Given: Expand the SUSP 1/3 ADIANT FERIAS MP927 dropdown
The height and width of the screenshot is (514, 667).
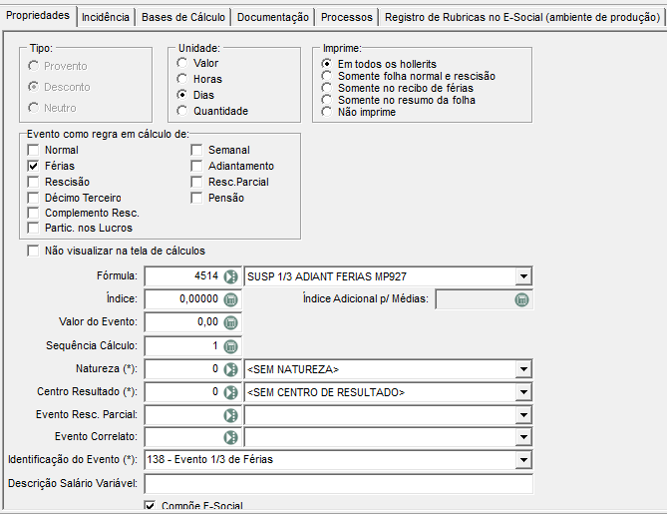Looking at the screenshot, I should [523, 276].
